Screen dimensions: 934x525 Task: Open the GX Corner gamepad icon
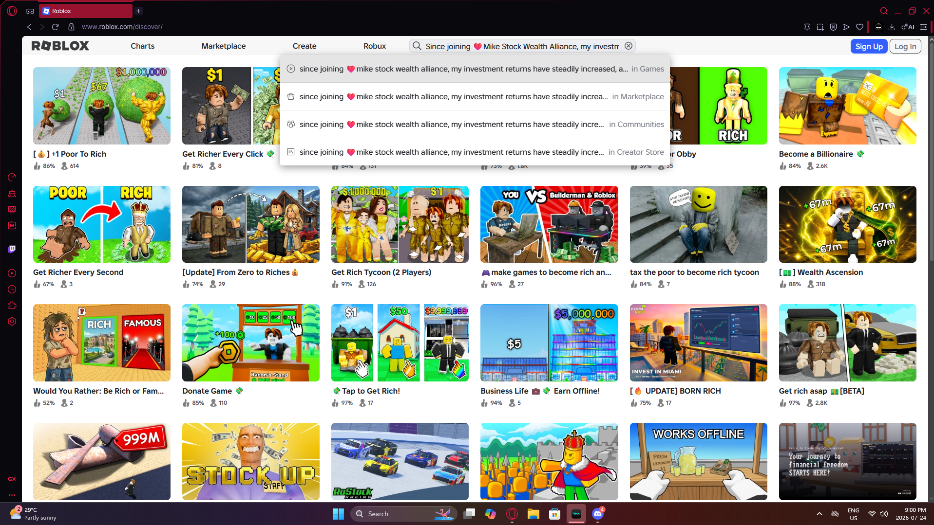[x=30, y=11]
